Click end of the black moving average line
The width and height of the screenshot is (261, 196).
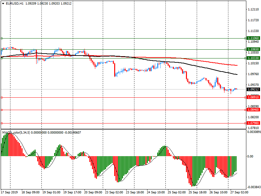click(x=237, y=74)
